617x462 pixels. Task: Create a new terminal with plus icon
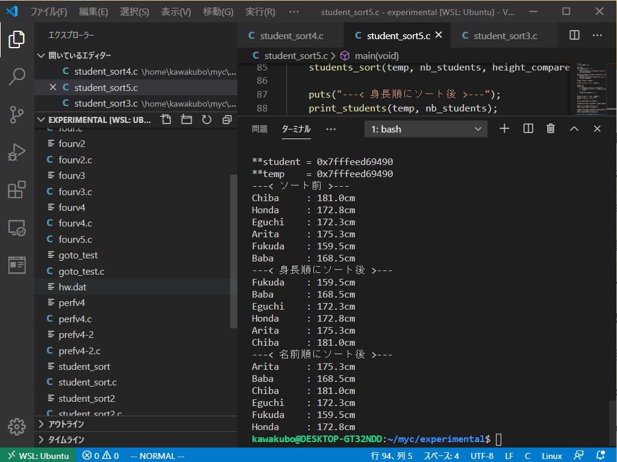pyautogui.click(x=504, y=128)
